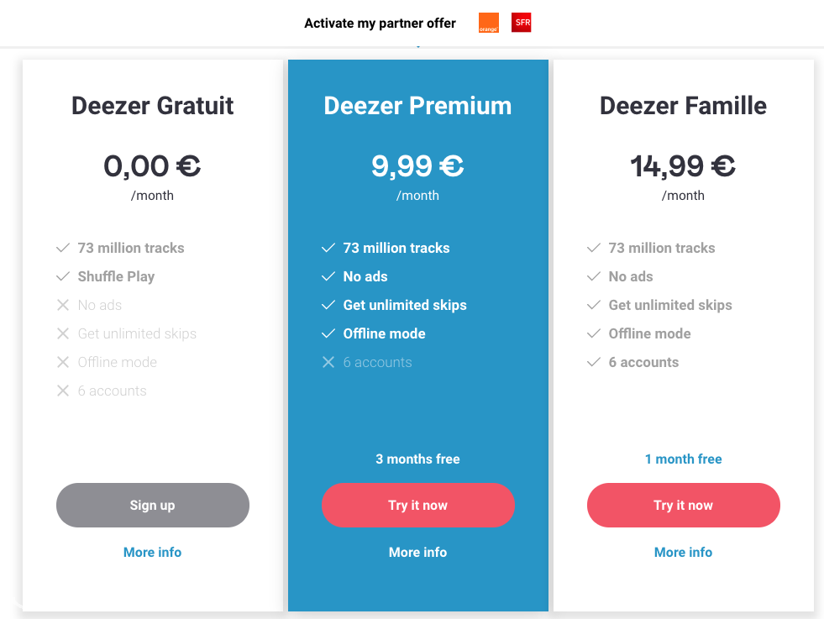Open More info under Deezer Premium

point(417,553)
